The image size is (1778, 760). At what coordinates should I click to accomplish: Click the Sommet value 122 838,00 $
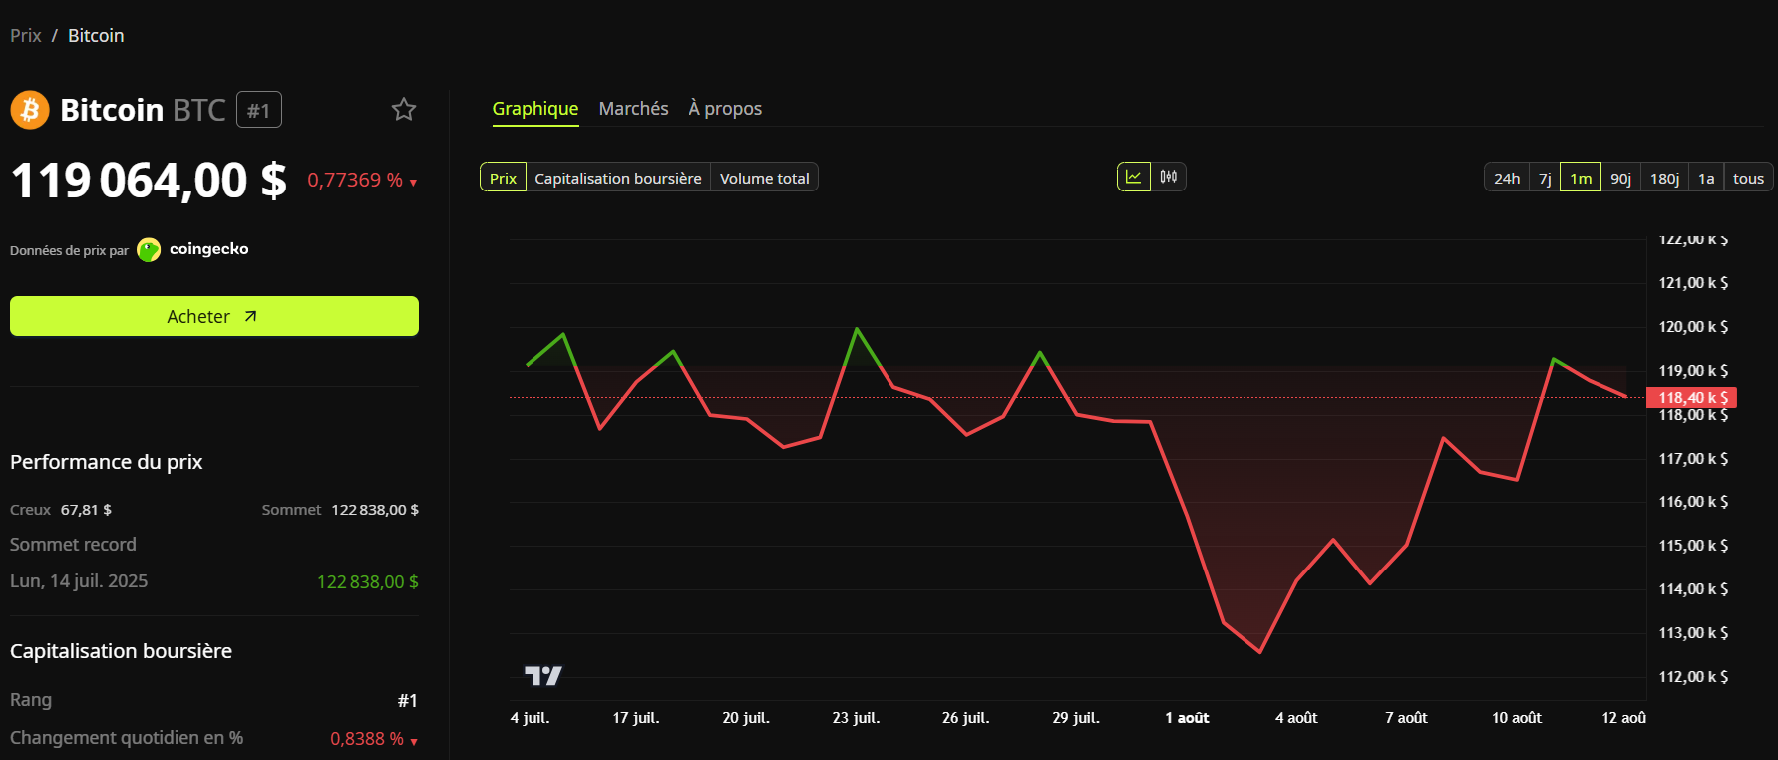pyautogui.click(x=375, y=509)
